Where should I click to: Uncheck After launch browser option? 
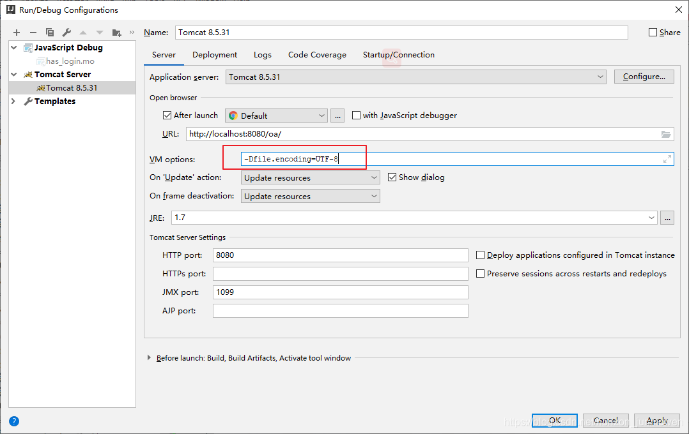[167, 116]
